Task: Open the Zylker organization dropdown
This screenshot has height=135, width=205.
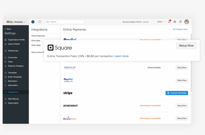Action: pos(161,22)
